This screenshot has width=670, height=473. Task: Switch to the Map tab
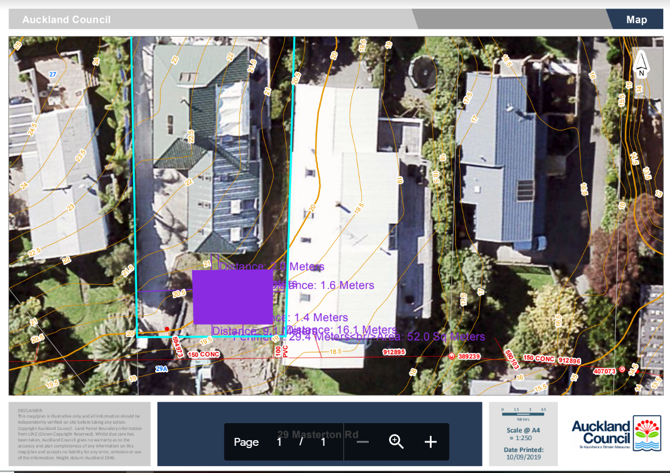coord(637,19)
